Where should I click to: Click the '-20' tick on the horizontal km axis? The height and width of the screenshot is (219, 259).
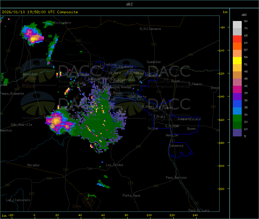pos(11,215)
